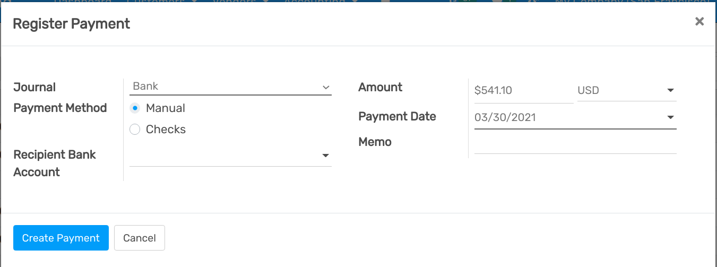Close the Register Payment dialog
This screenshot has width=717, height=267.
699,21
